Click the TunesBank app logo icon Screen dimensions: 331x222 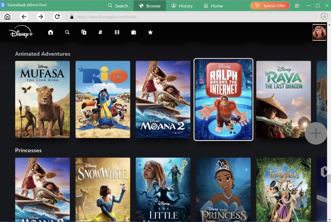(x=3, y=5)
